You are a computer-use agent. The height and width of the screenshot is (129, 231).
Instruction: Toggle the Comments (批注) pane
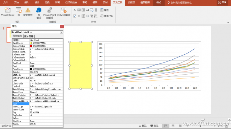[154, 126]
